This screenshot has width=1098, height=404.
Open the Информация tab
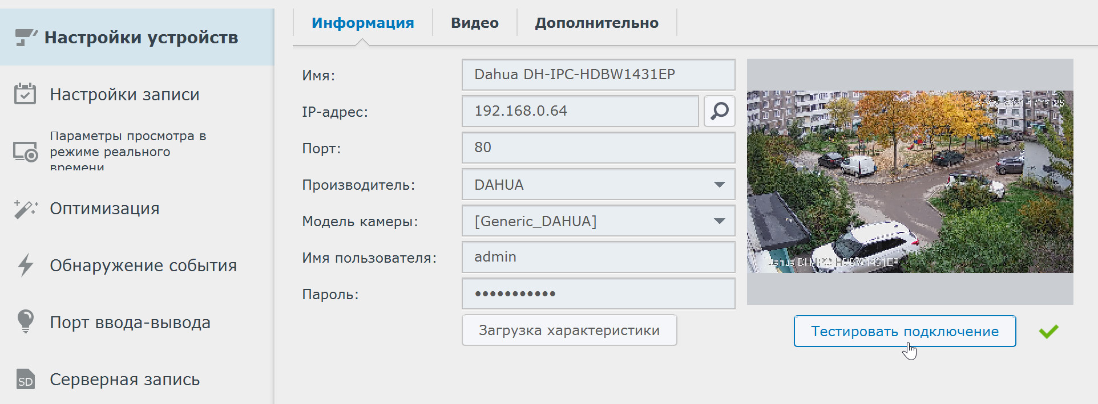click(362, 23)
